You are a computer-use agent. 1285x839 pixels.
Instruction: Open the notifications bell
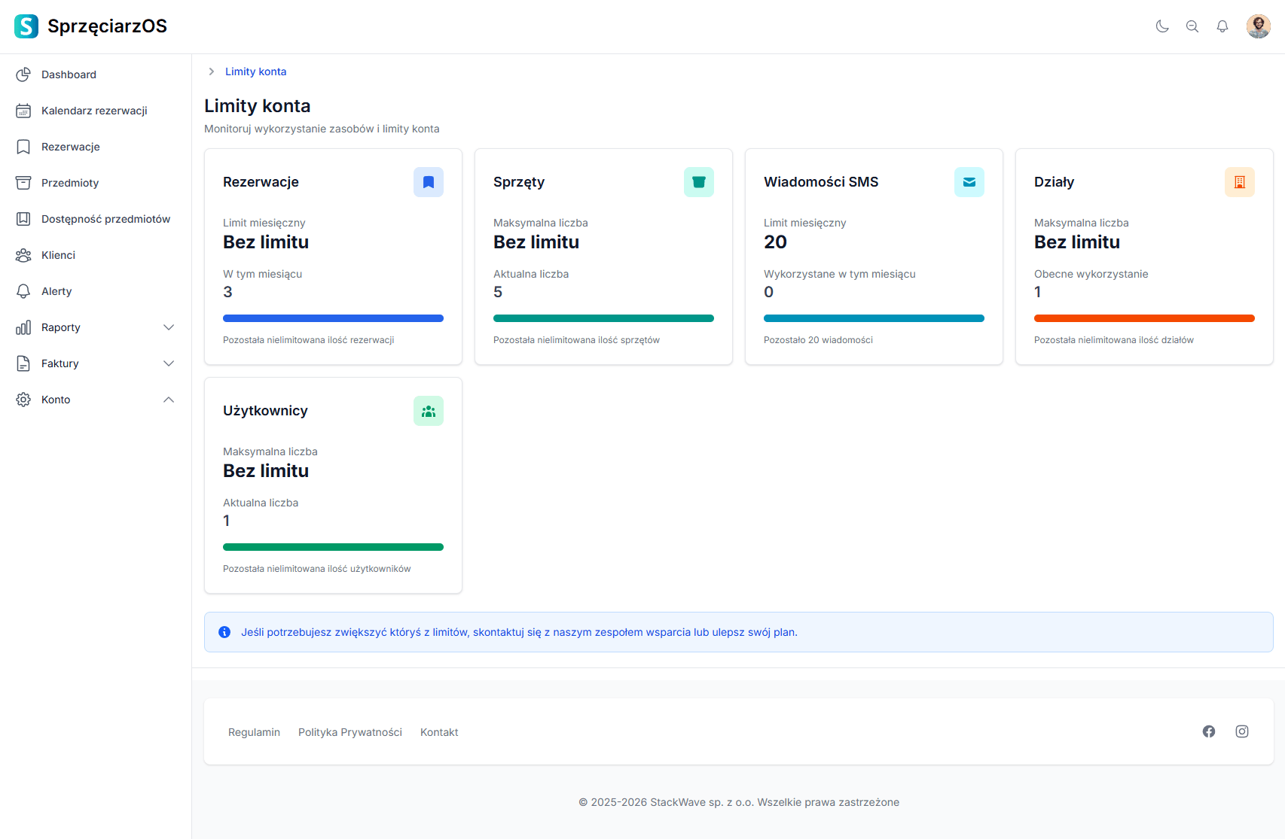[1222, 26]
